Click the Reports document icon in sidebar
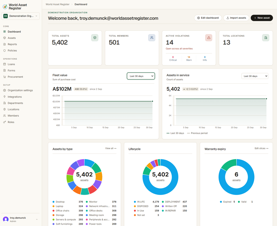 [5, 44]
